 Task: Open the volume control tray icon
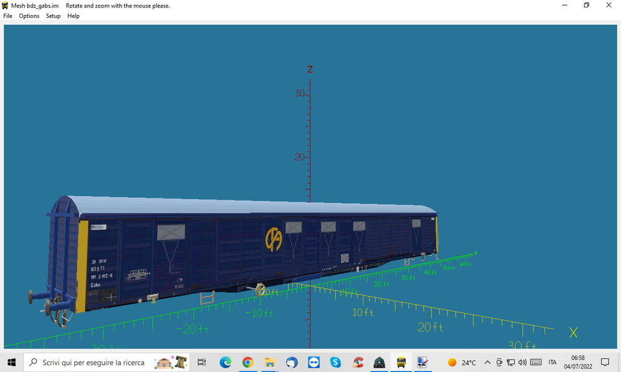(522, 362)
